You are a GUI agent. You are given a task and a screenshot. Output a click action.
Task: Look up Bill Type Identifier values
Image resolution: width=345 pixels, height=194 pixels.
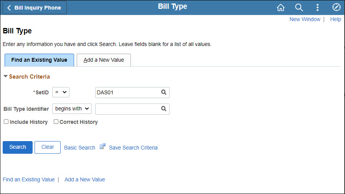(x=164, y=109)
